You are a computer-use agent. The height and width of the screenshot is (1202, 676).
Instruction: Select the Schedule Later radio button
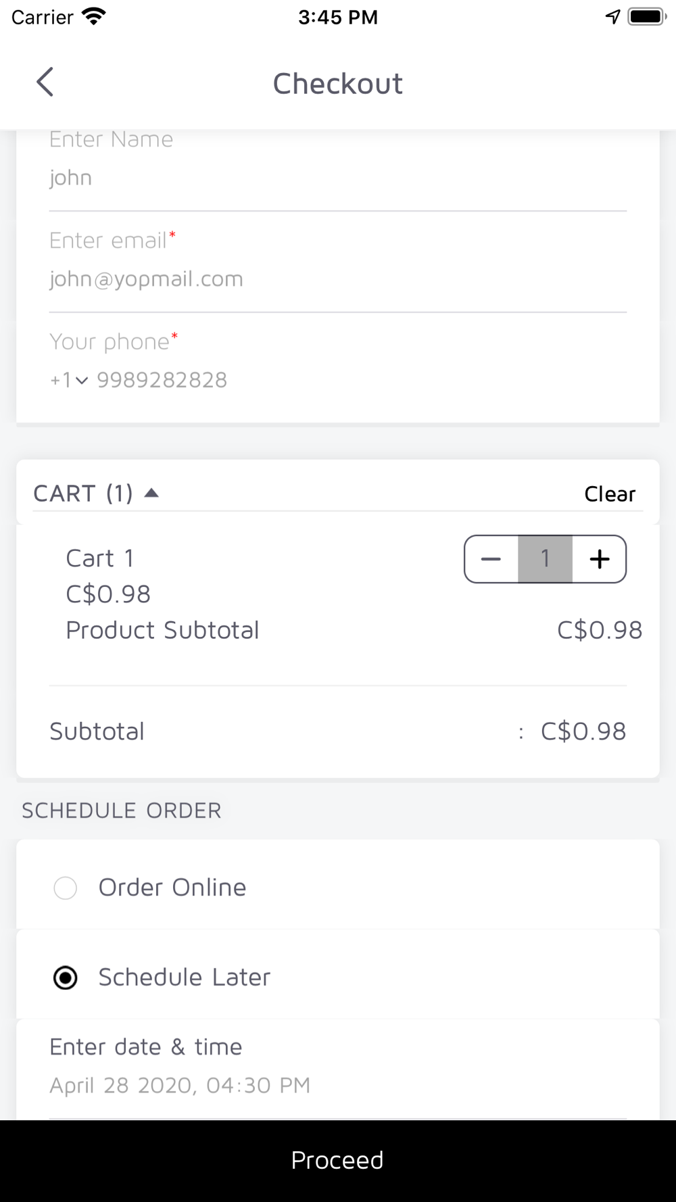coord(65,978)
